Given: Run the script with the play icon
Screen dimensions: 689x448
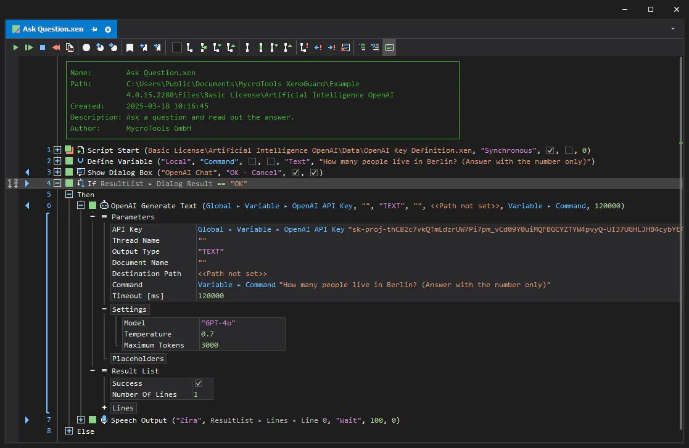Looking at the screenshot, I should click(x=15, y=47).
